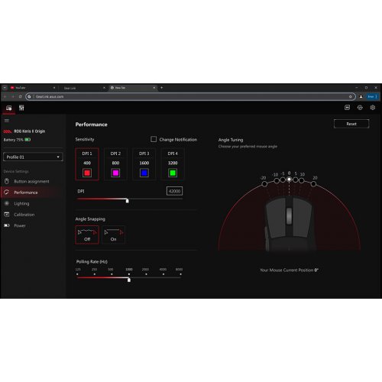Select the DPI 3 1600 preset
This screenshot has height=382, width=382.
click(144, 164)
